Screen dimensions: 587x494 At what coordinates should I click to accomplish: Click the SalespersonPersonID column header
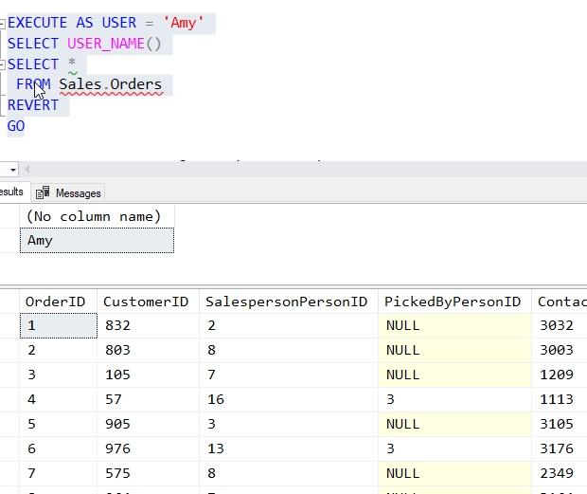pyautogui.click(x=286, y=302)
